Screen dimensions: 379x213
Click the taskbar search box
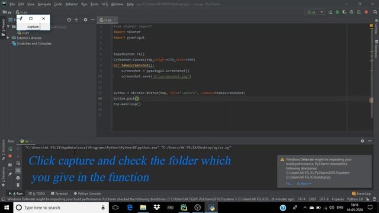tap(61, 208)
